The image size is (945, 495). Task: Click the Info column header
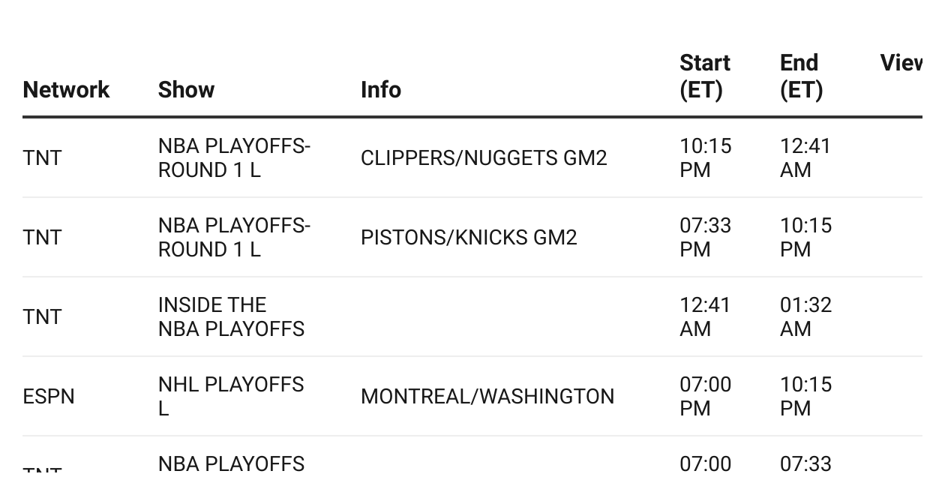pyautogui.click(x=381, y=90)
